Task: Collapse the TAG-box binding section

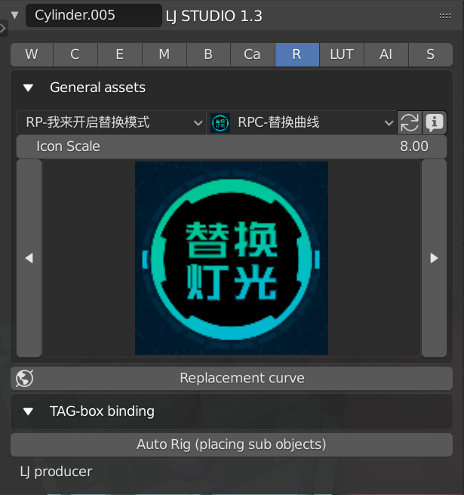Action: [x=28, y=412]
